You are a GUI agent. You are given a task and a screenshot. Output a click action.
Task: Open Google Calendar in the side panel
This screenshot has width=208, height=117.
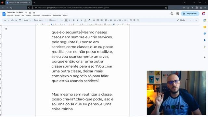coord(205,20)
